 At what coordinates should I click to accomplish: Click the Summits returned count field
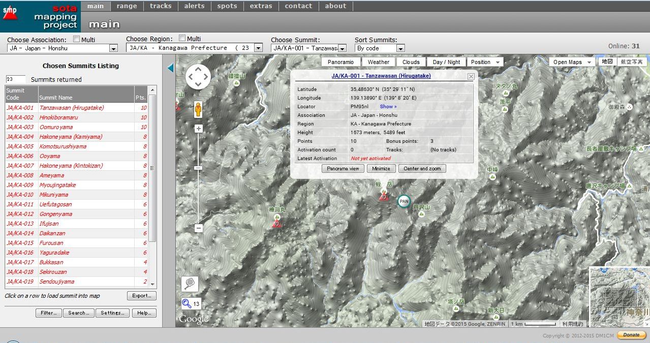point(16,79)
